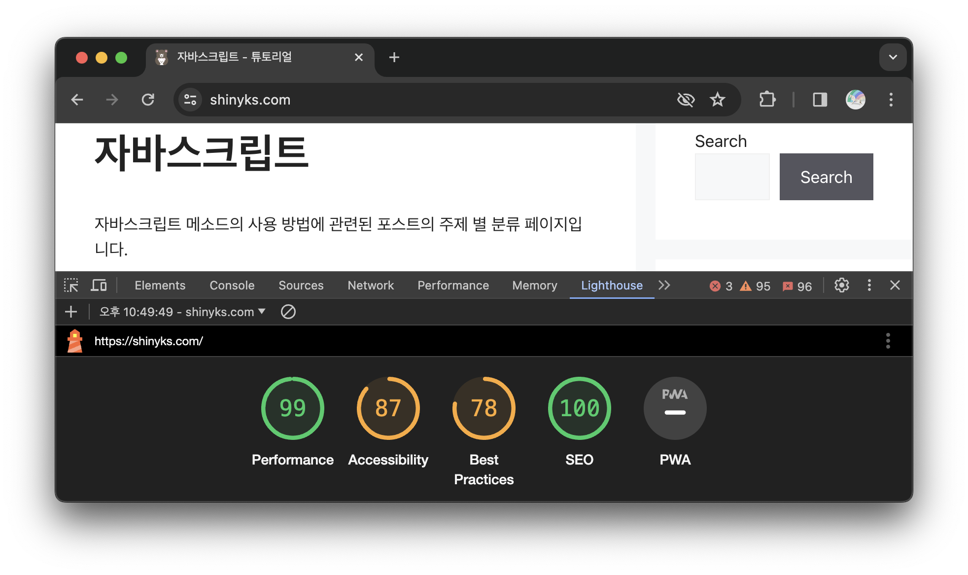Reload the shinyks.com page
This screenshot has width=968, height=575.
(148, 100)
